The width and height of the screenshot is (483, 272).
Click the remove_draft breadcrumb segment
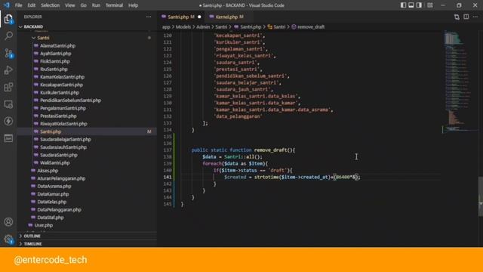(x=308, y=27)
